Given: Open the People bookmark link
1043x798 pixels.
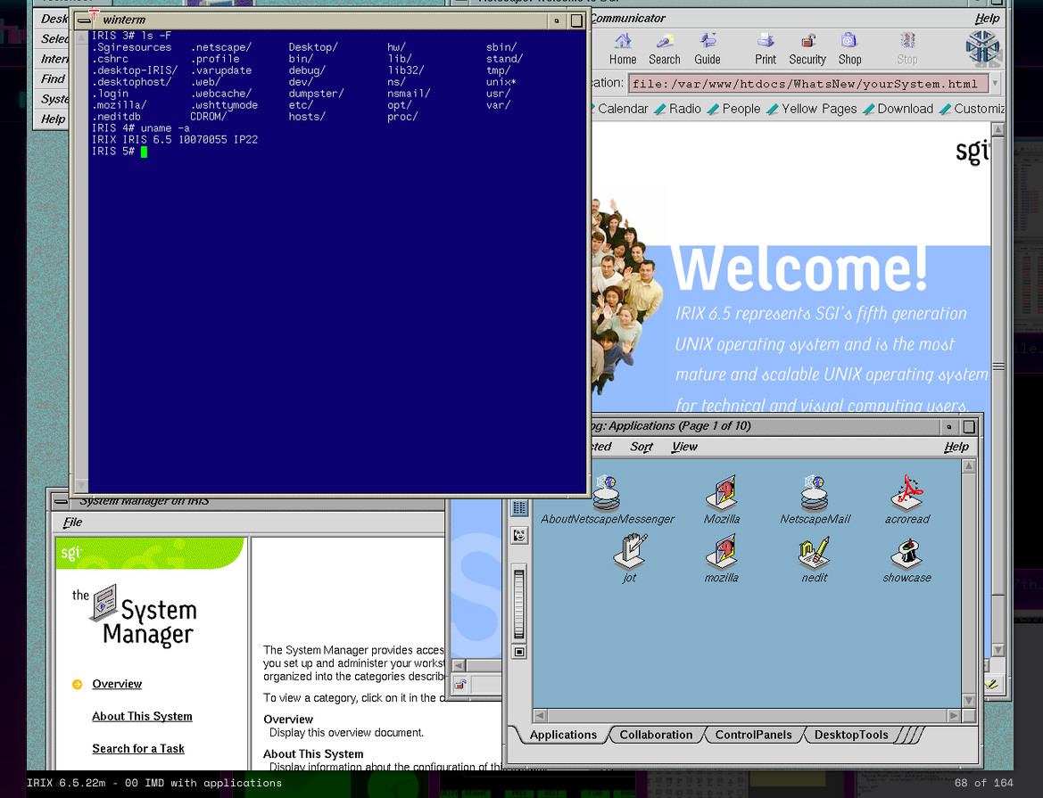Looking at the screenshot, I should pos(733,109).
